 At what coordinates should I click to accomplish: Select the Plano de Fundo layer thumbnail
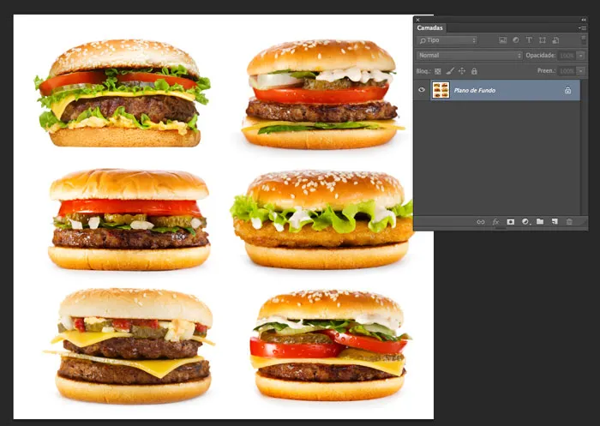(x=441, y=90)
